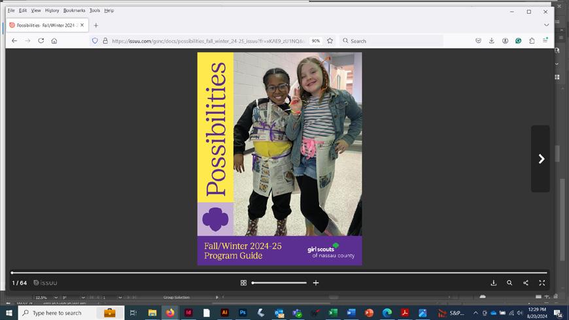This screenshot has width=569, height=320.
Task: Search within the issuu publication
Action: 509,283
